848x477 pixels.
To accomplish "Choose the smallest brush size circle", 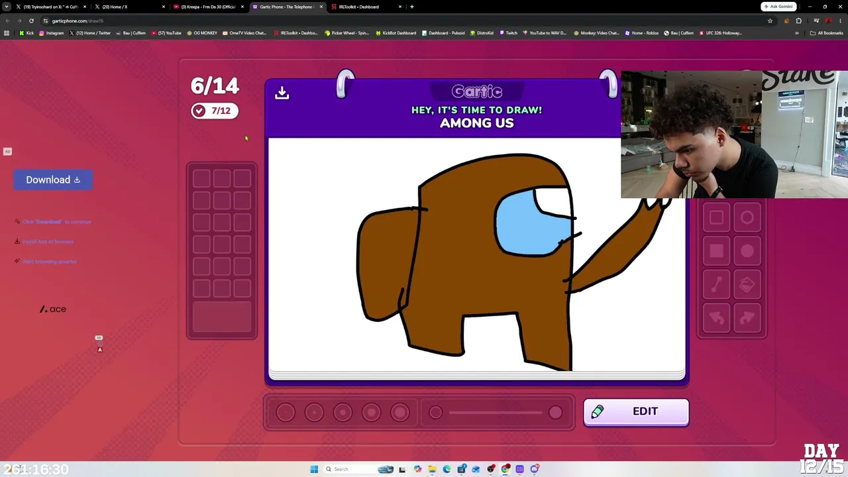I will (286, 413).
